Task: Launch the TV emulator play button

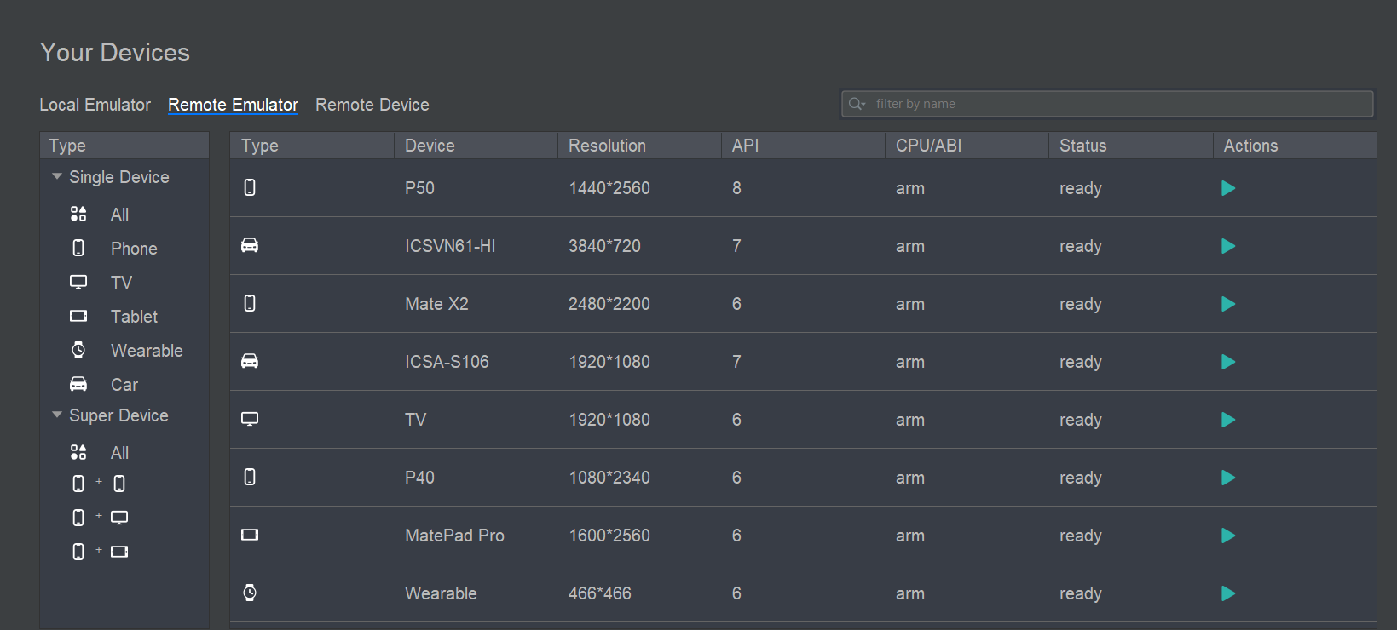Action: coord(1228,420)
